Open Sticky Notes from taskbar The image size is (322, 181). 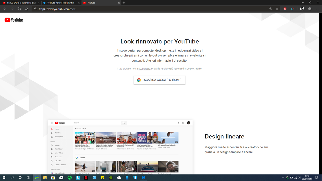[x=102, y=177]
